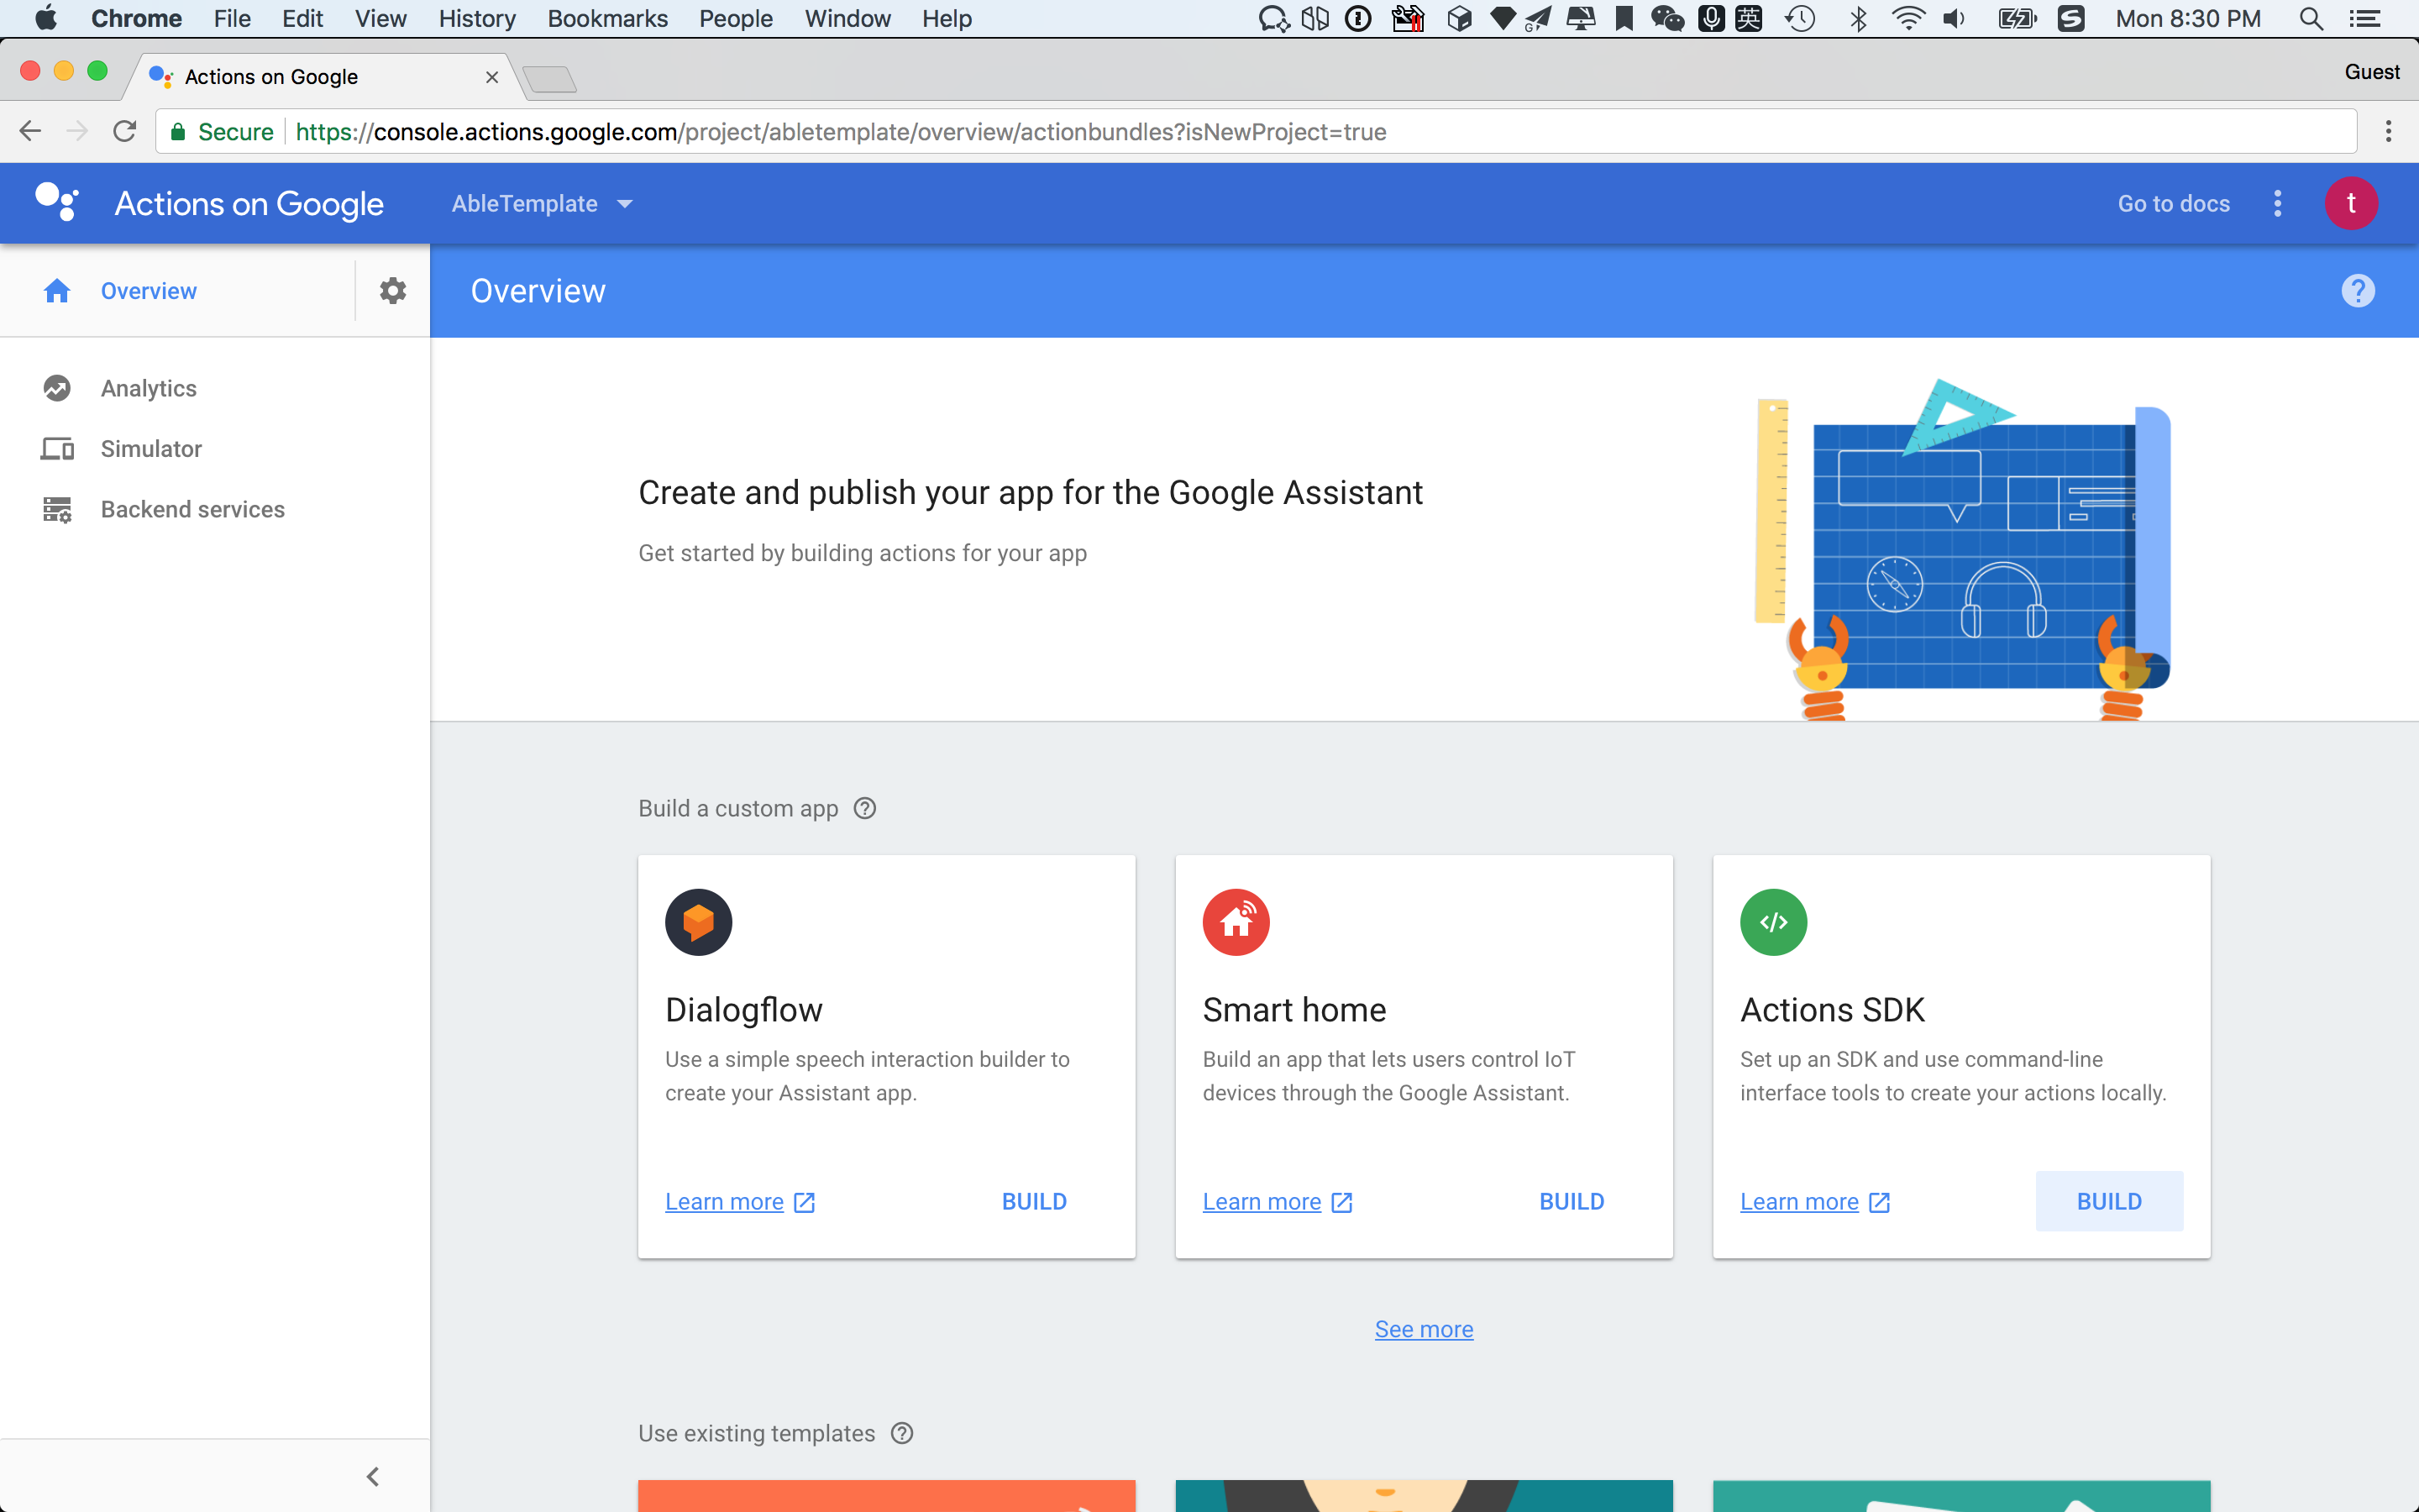Open the guest account avatar
This screenshot has height=1512, width=2419.
point(2350,203)
